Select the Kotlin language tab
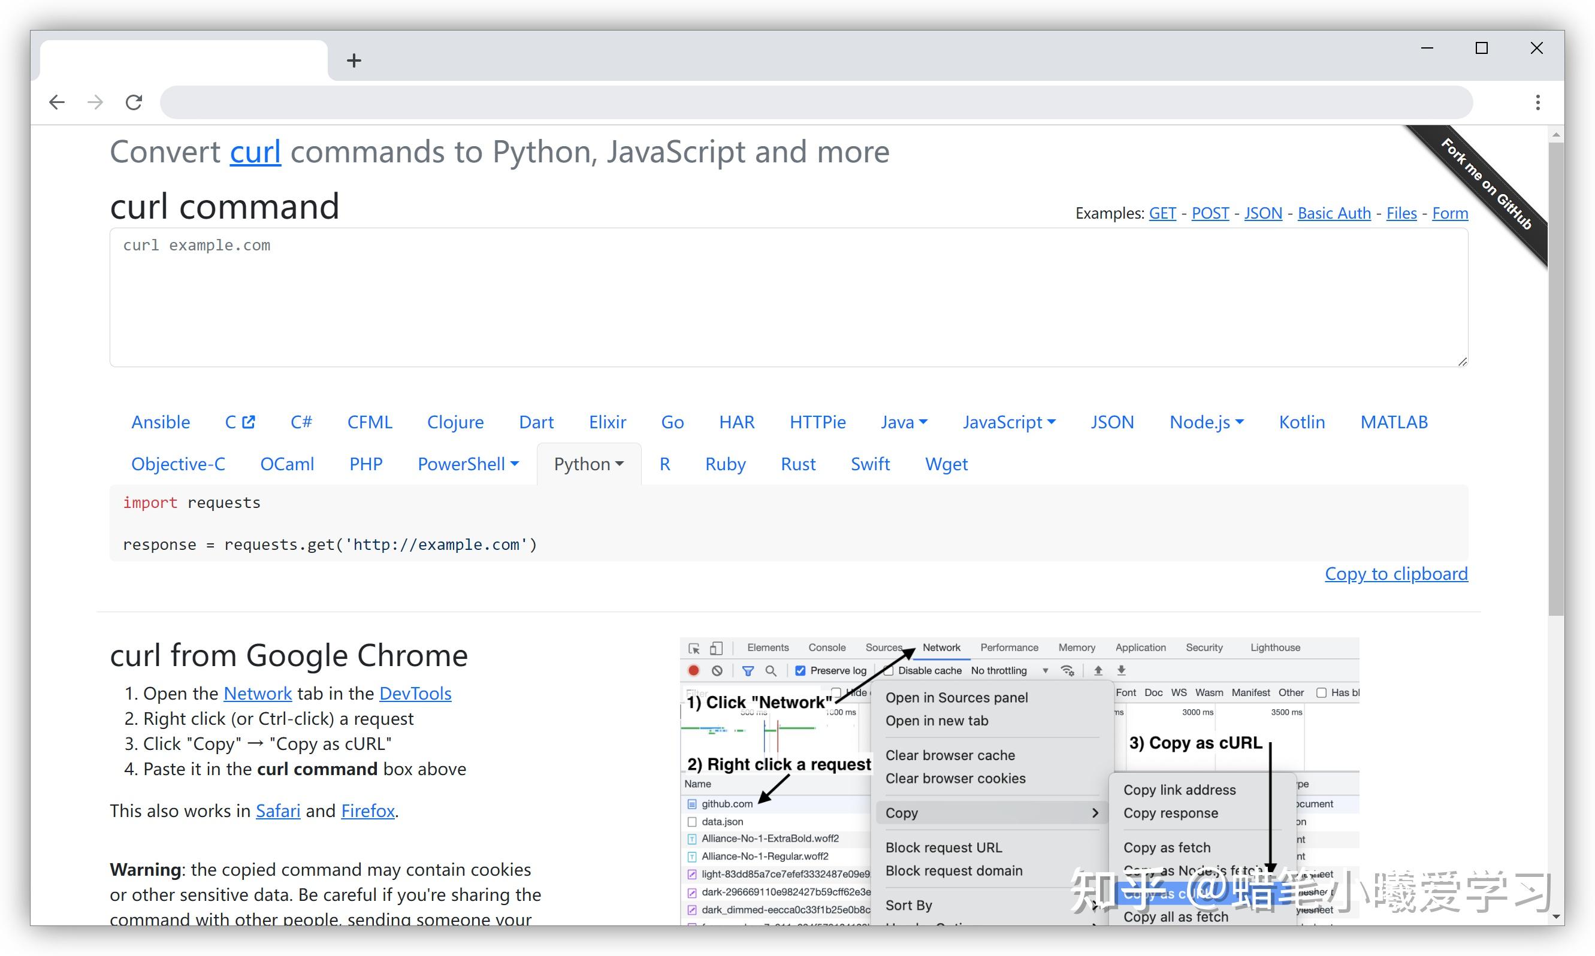1595x956 pixels. coord(1302,422)
